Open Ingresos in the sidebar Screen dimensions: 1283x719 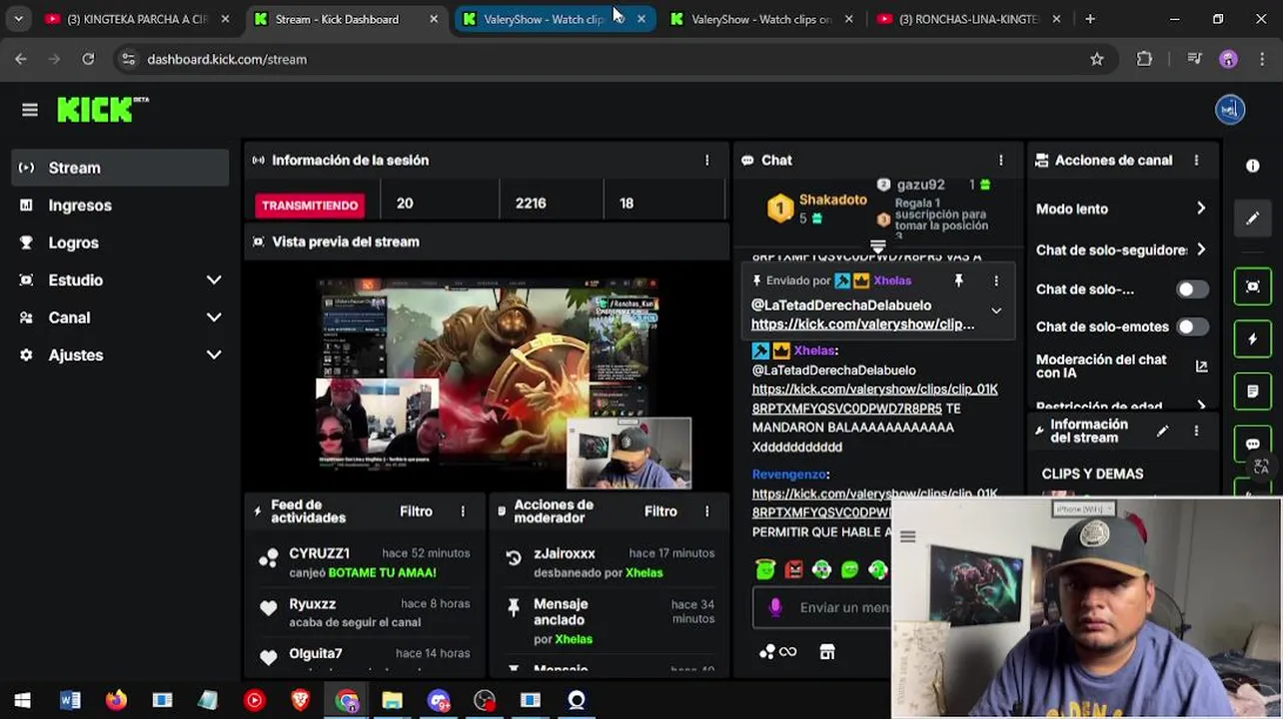[120, 205]
